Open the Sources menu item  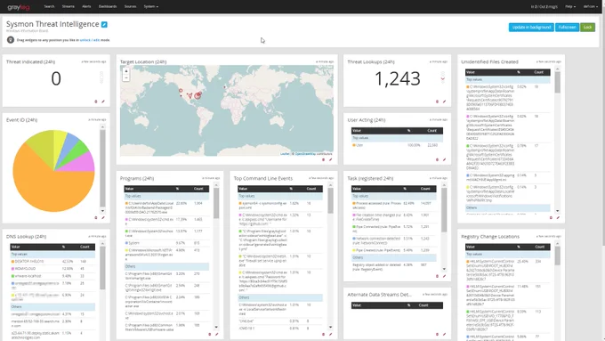(130, 6)
